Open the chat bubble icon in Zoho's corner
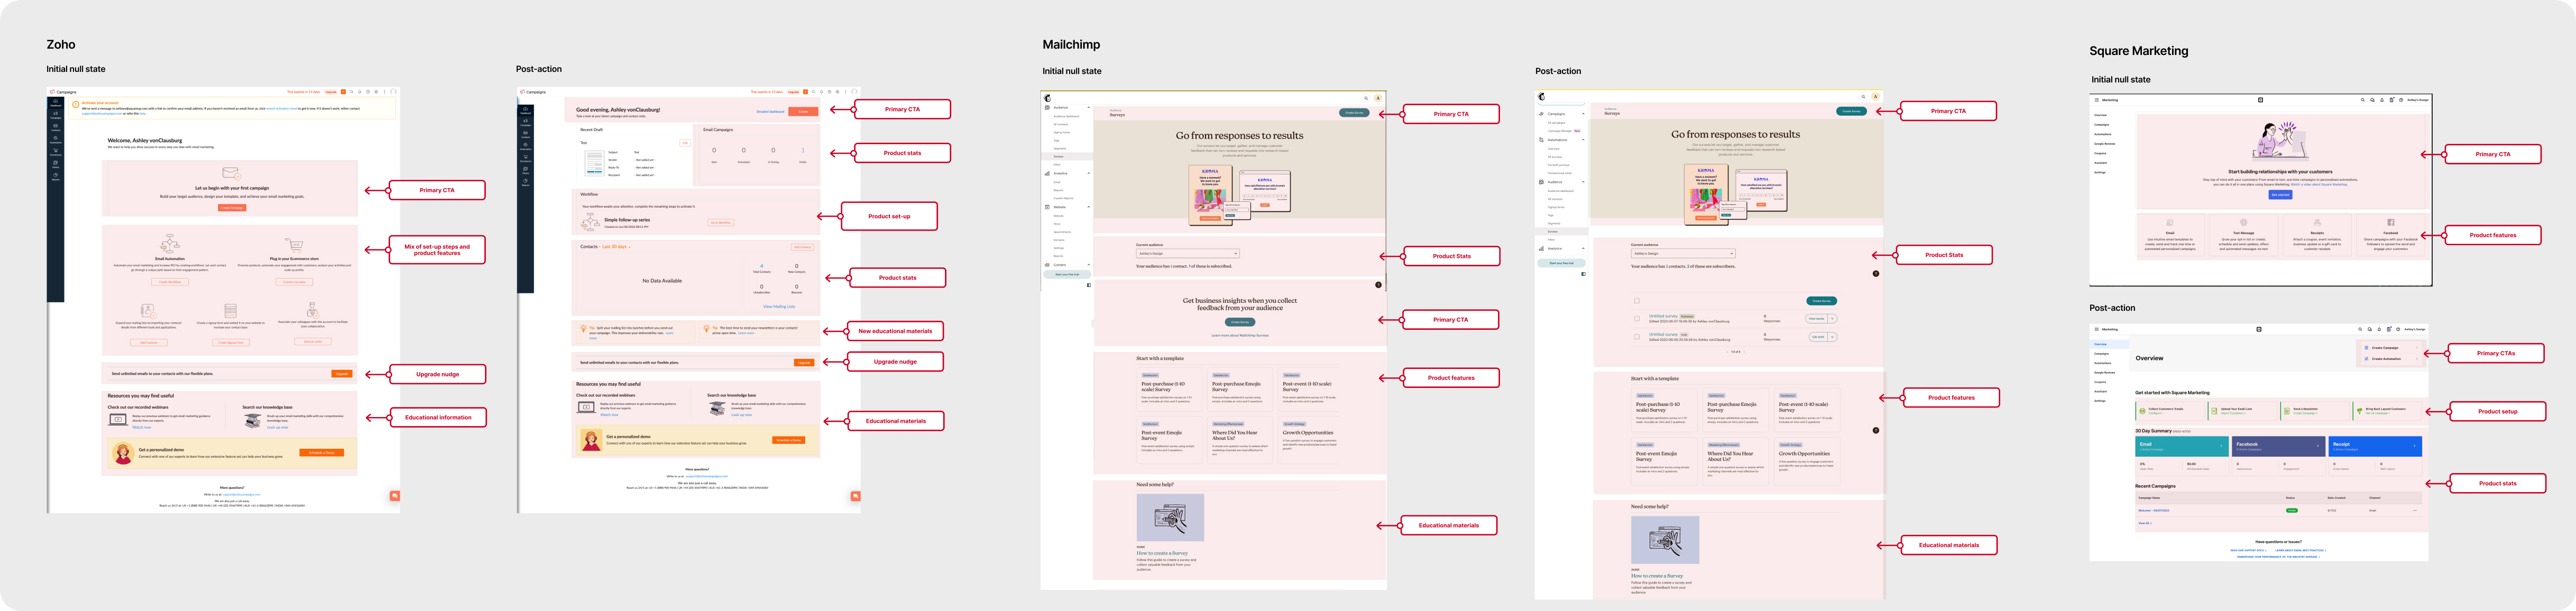Screen dimensions: 2576x611 coord(395,496)
